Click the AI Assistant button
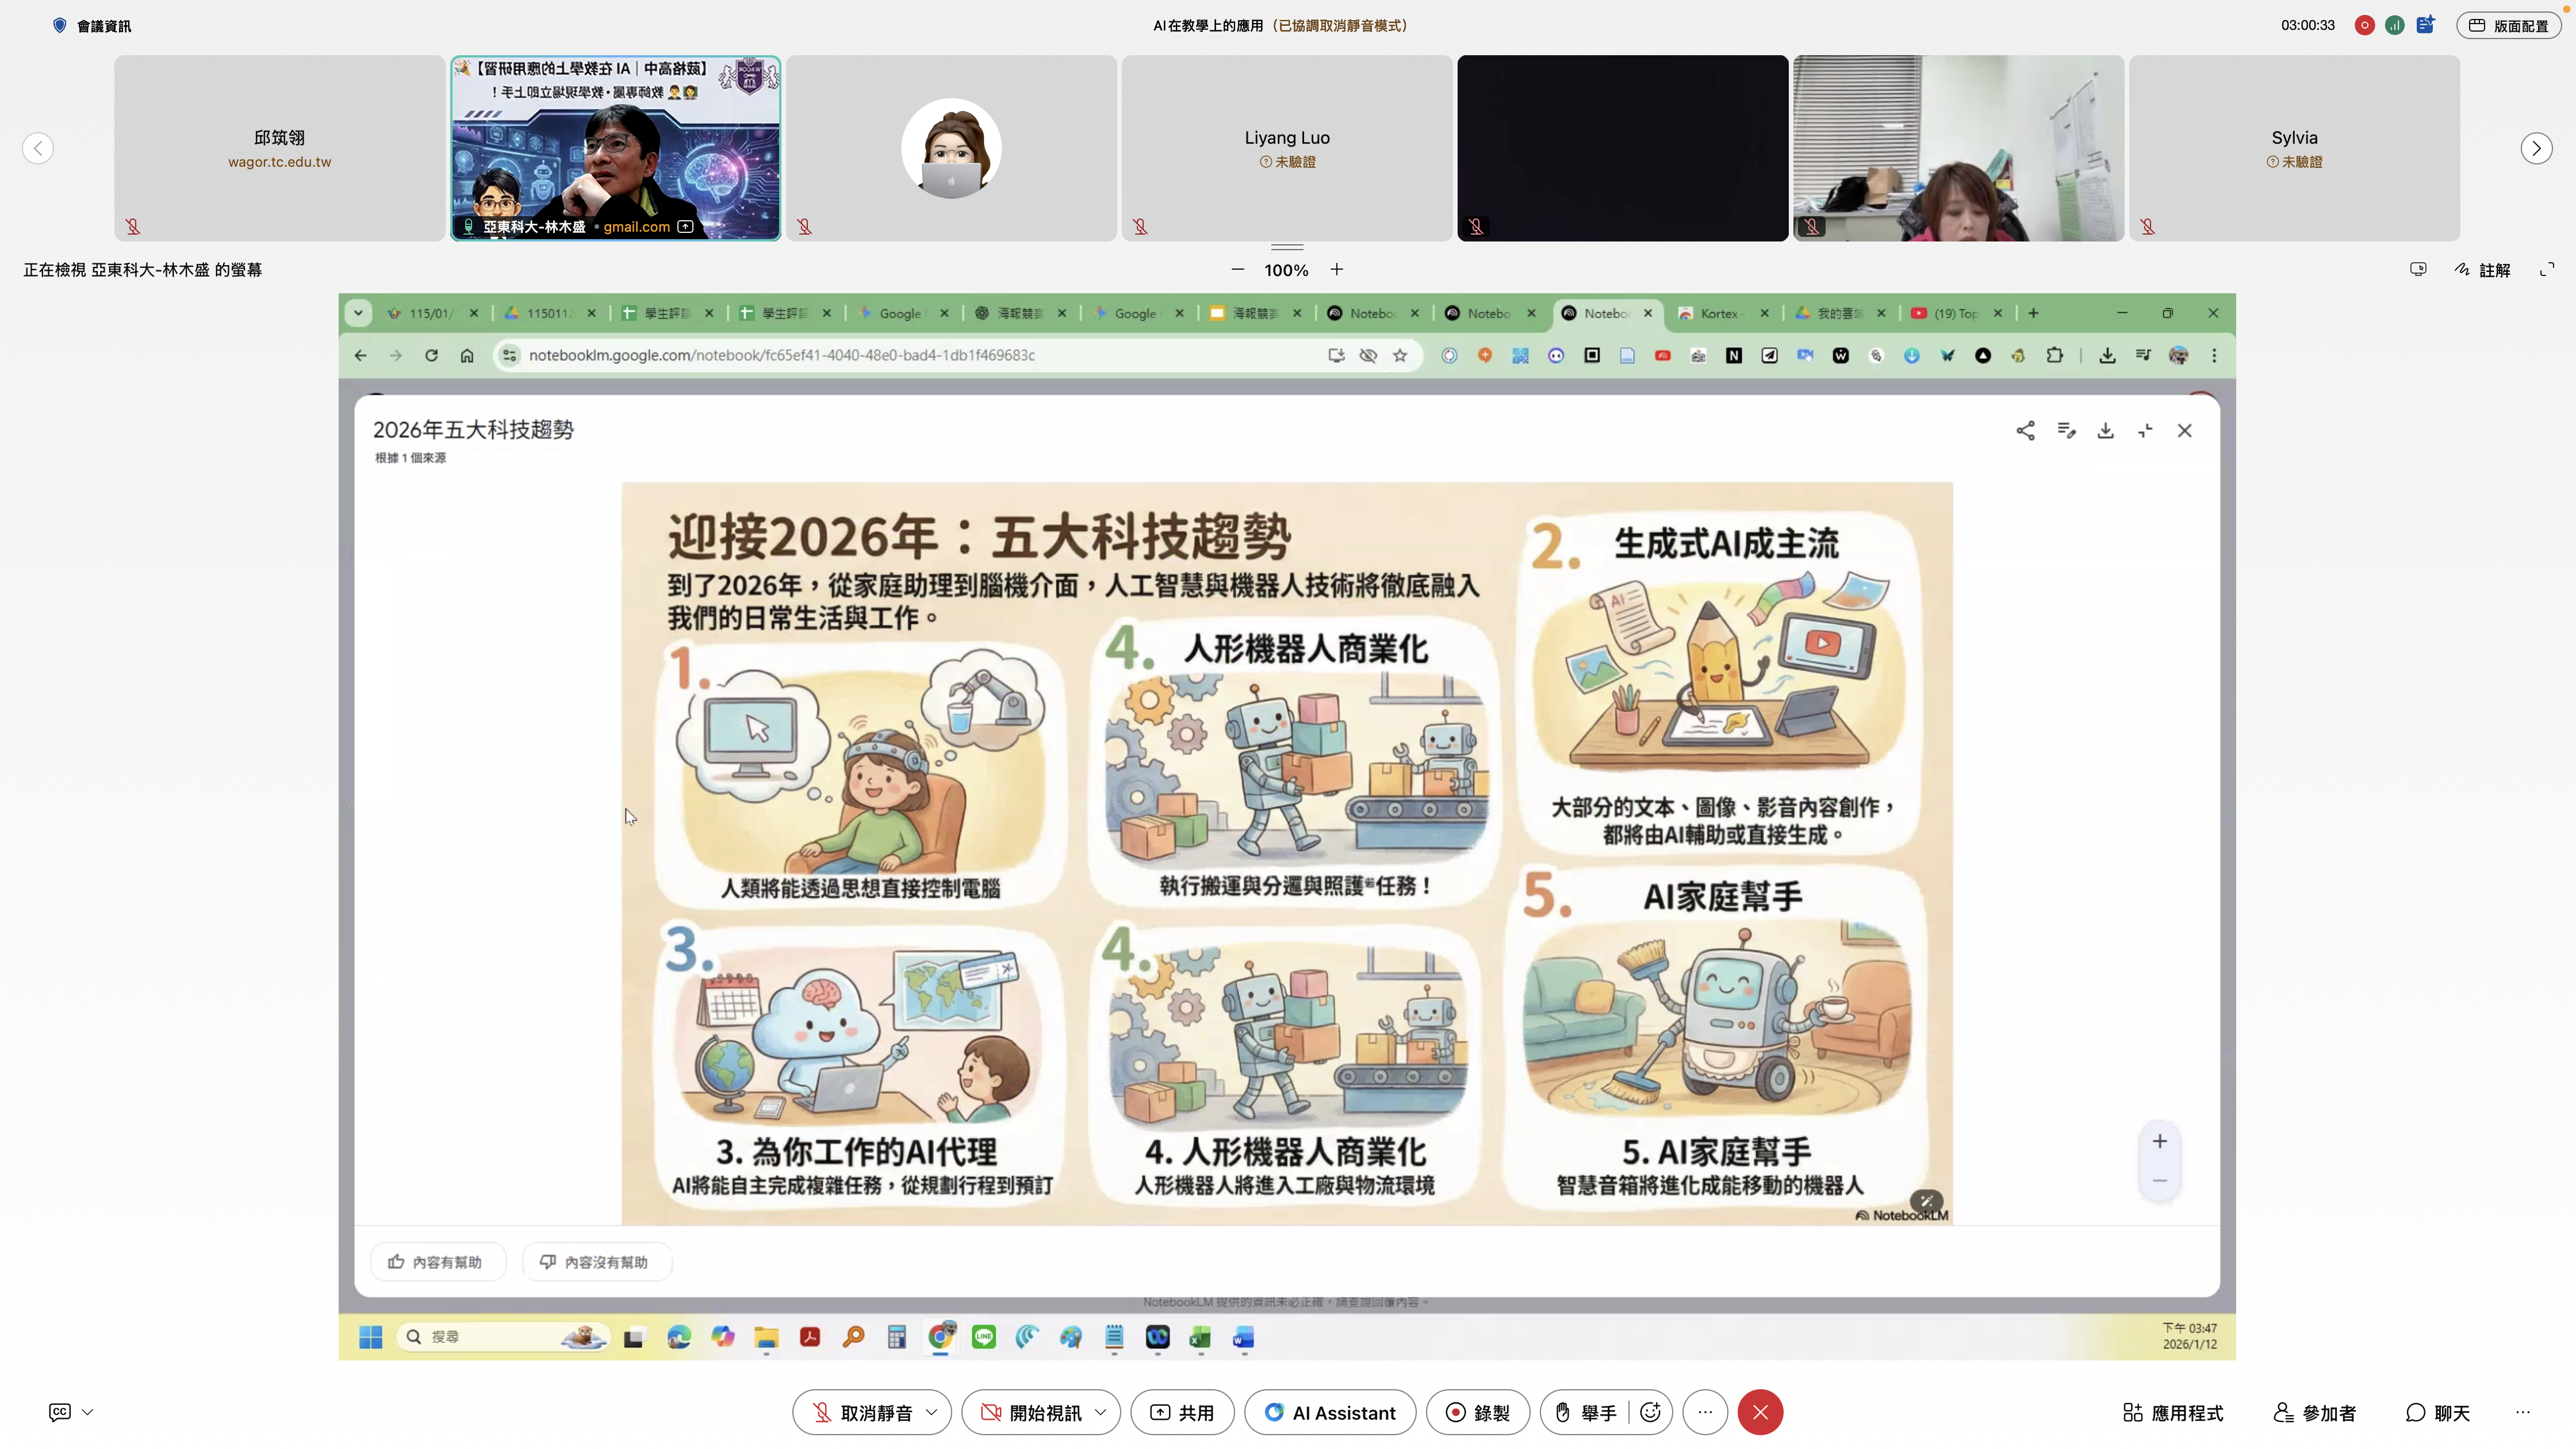 [x=1329, y=1412]
